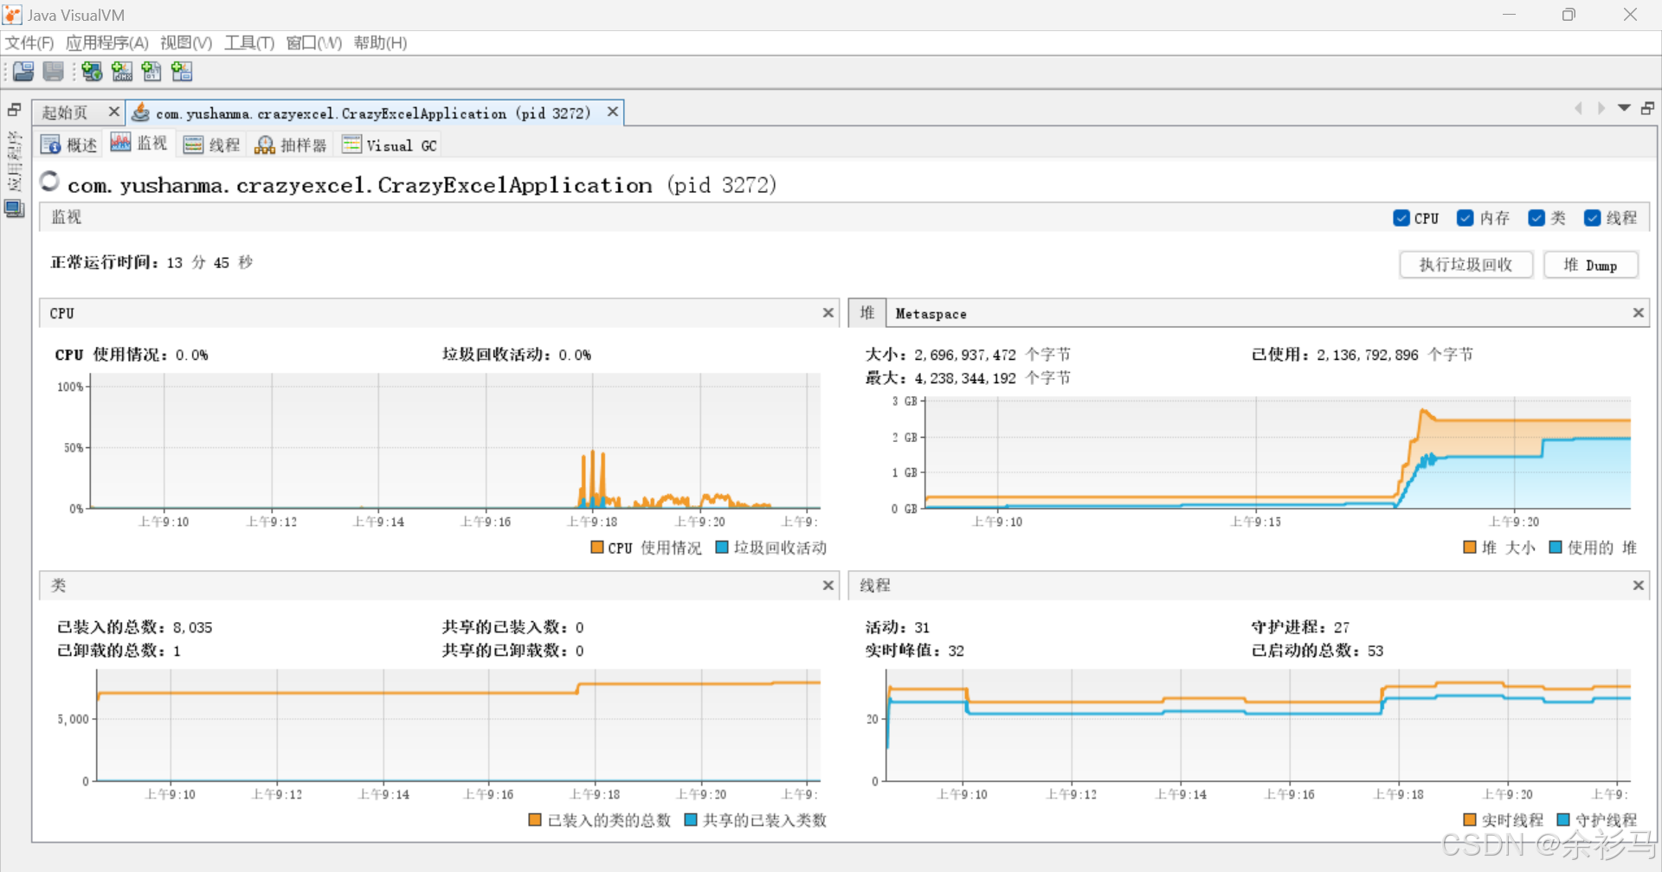
Task: Add JMX connection toolbar icon
Action: (x=122, y=72)
